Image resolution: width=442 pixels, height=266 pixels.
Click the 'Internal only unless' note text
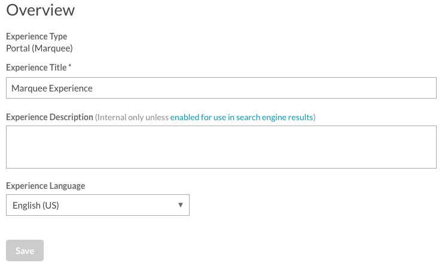(133, 117)
